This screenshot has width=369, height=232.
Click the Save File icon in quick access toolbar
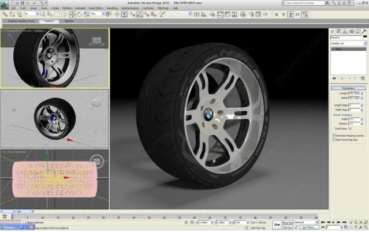(23, 3)
